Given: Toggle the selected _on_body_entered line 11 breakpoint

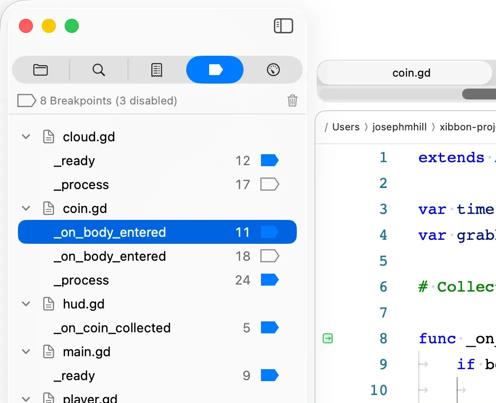Looking at the screenshot, I should [269, 232].
